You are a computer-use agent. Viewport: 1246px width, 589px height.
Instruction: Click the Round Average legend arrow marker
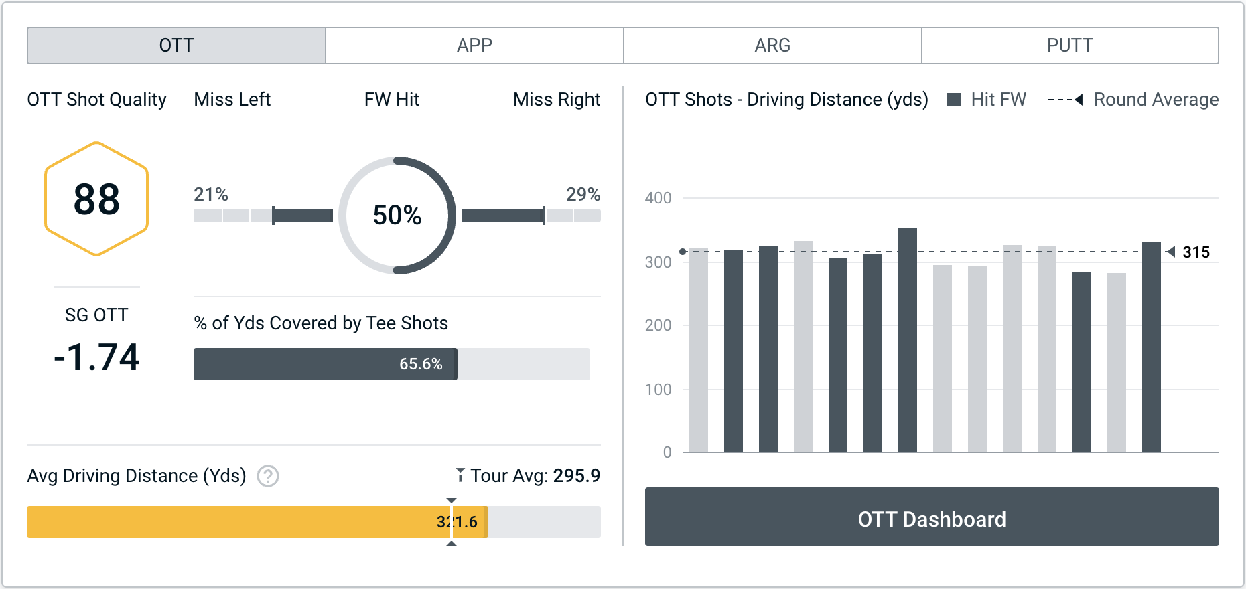pos(1078,100)
